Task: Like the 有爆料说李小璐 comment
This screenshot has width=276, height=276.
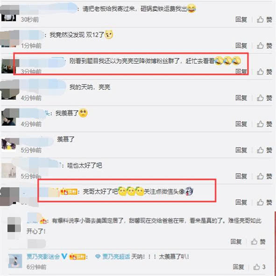Action: (x=258, y=241)
